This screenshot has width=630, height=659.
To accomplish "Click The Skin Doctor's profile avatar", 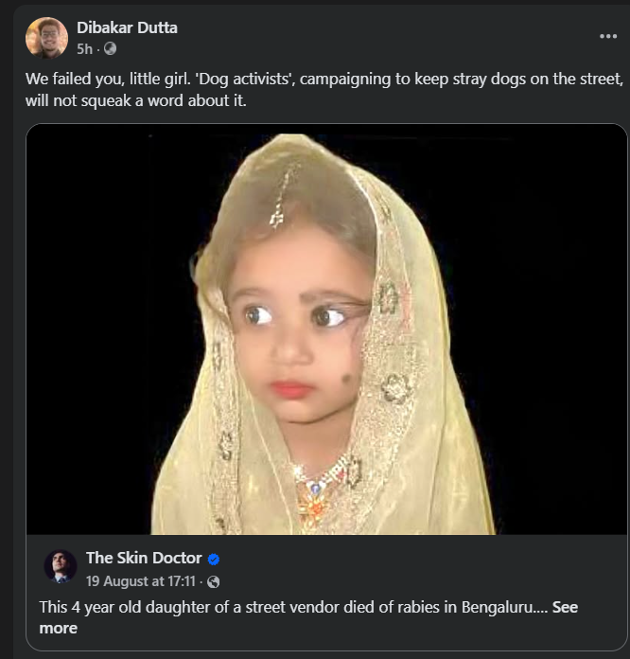I will [61, 565].
